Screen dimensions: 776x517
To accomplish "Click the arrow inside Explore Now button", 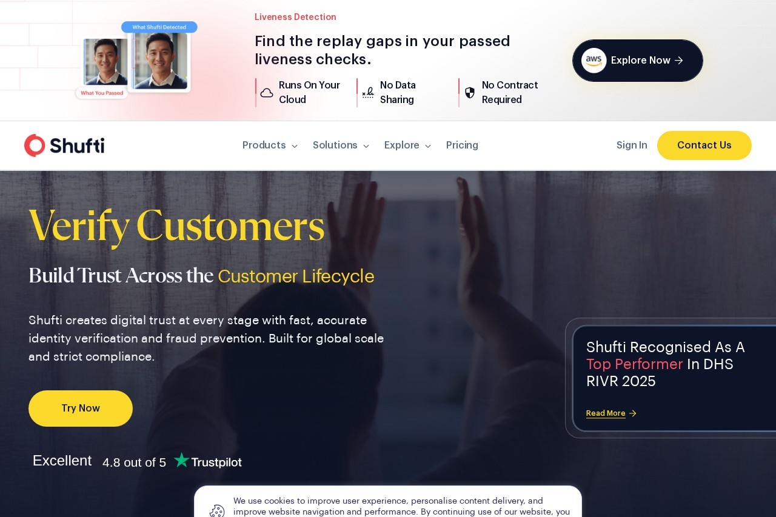I will click(679, 61).
